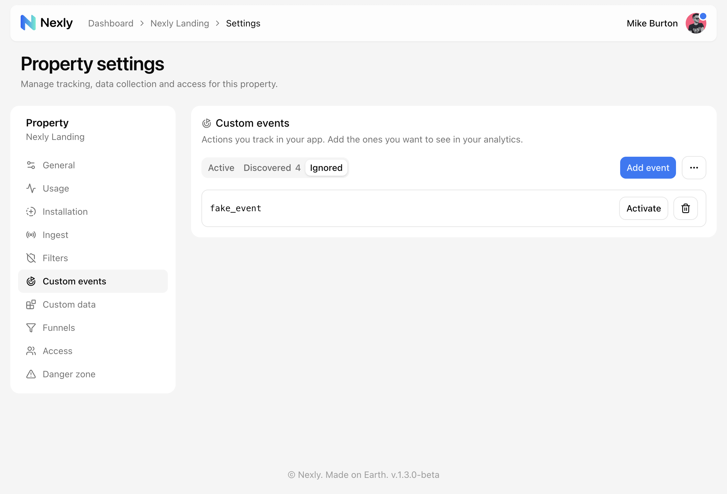Click the General sliders icon
The width and height of the screenshot is (727, 494).
[31, 165]
